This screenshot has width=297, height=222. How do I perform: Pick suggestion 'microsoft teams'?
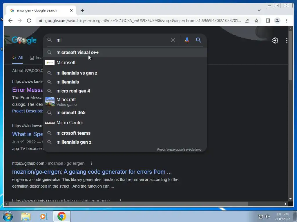coord(125,133)
